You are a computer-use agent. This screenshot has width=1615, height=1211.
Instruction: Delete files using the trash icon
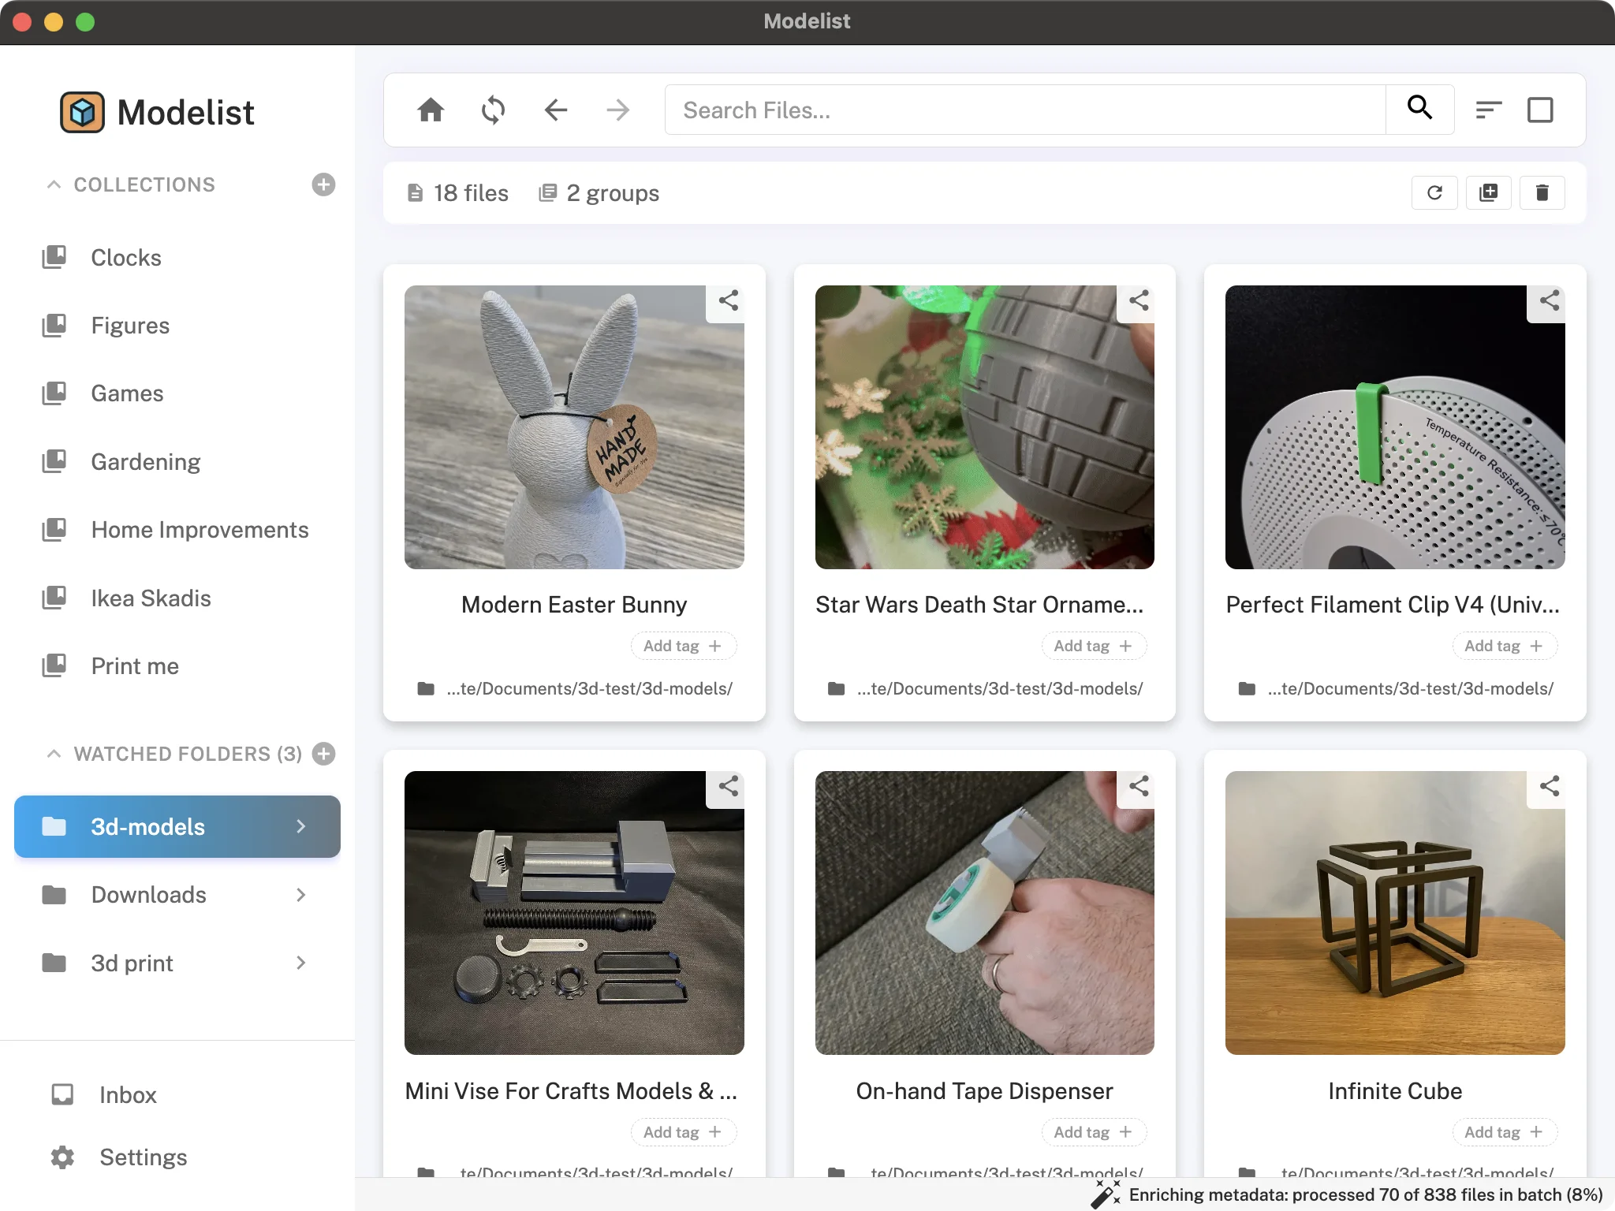1542,192
